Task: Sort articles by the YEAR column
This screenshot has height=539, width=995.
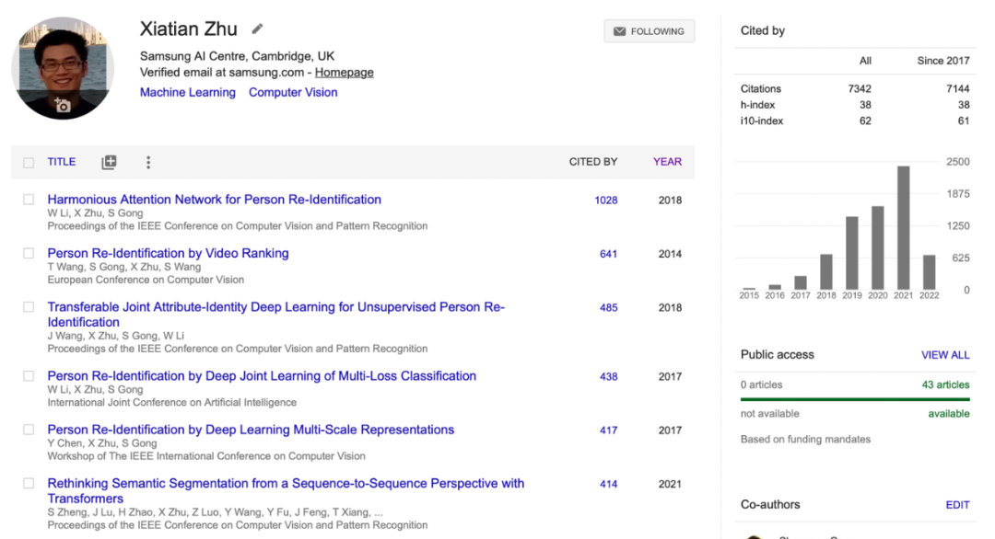Action: click(667, 162)
